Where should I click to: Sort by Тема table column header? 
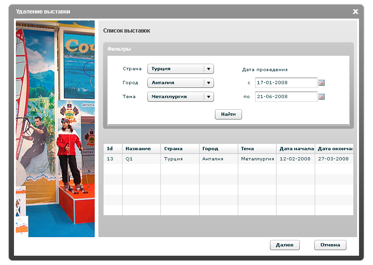click(x=257, y=149)
